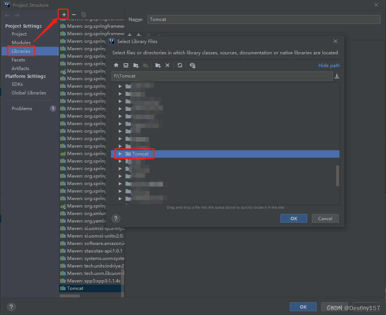Select the Tomcat folder in the tree
Image resolution: width=386 pixels, height=315 pixels.
(x=140, y=154)
